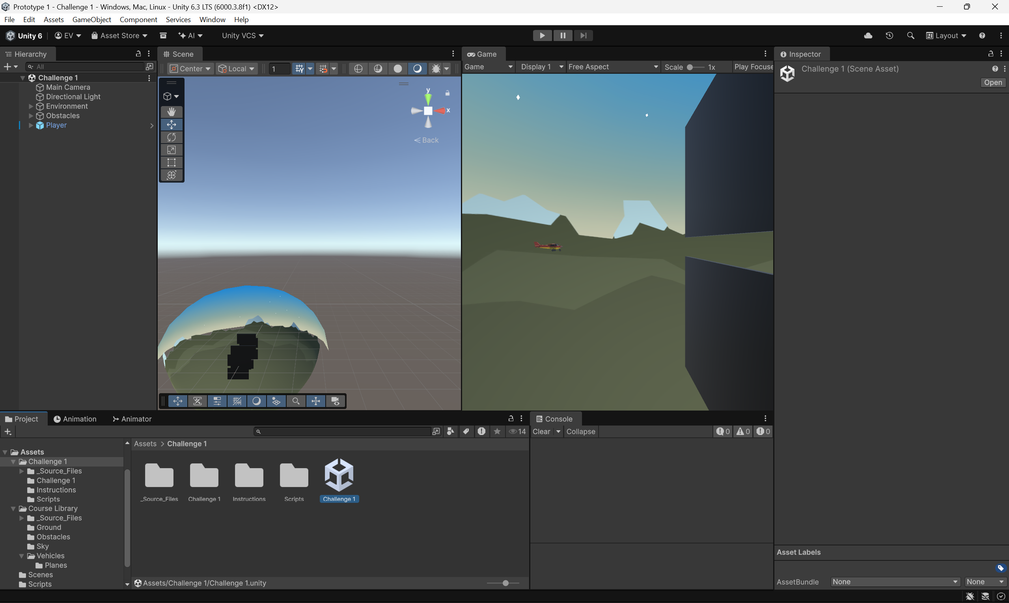Expand the Environment object in Hierarchy
1009x603 pixels.
pos(31,106)
